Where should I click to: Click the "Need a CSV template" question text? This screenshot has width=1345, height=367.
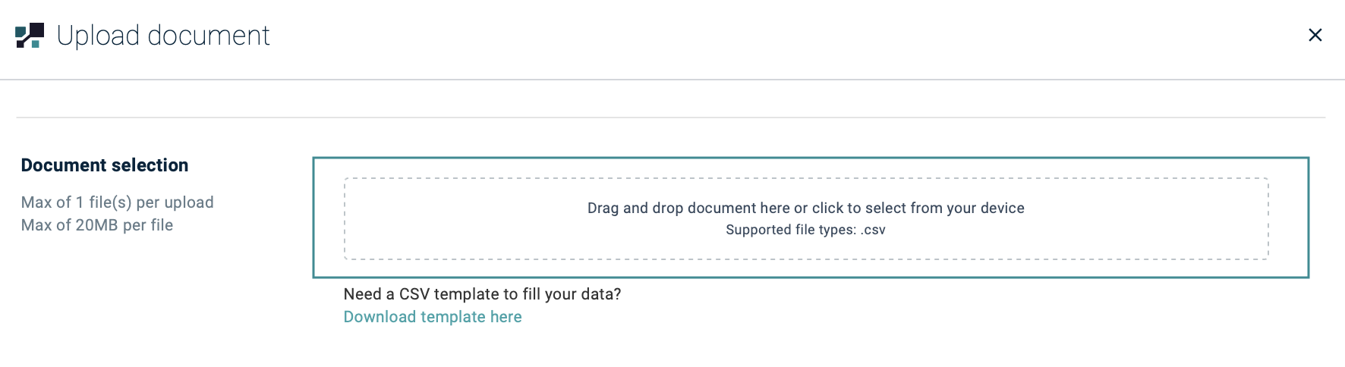point(482,294)
